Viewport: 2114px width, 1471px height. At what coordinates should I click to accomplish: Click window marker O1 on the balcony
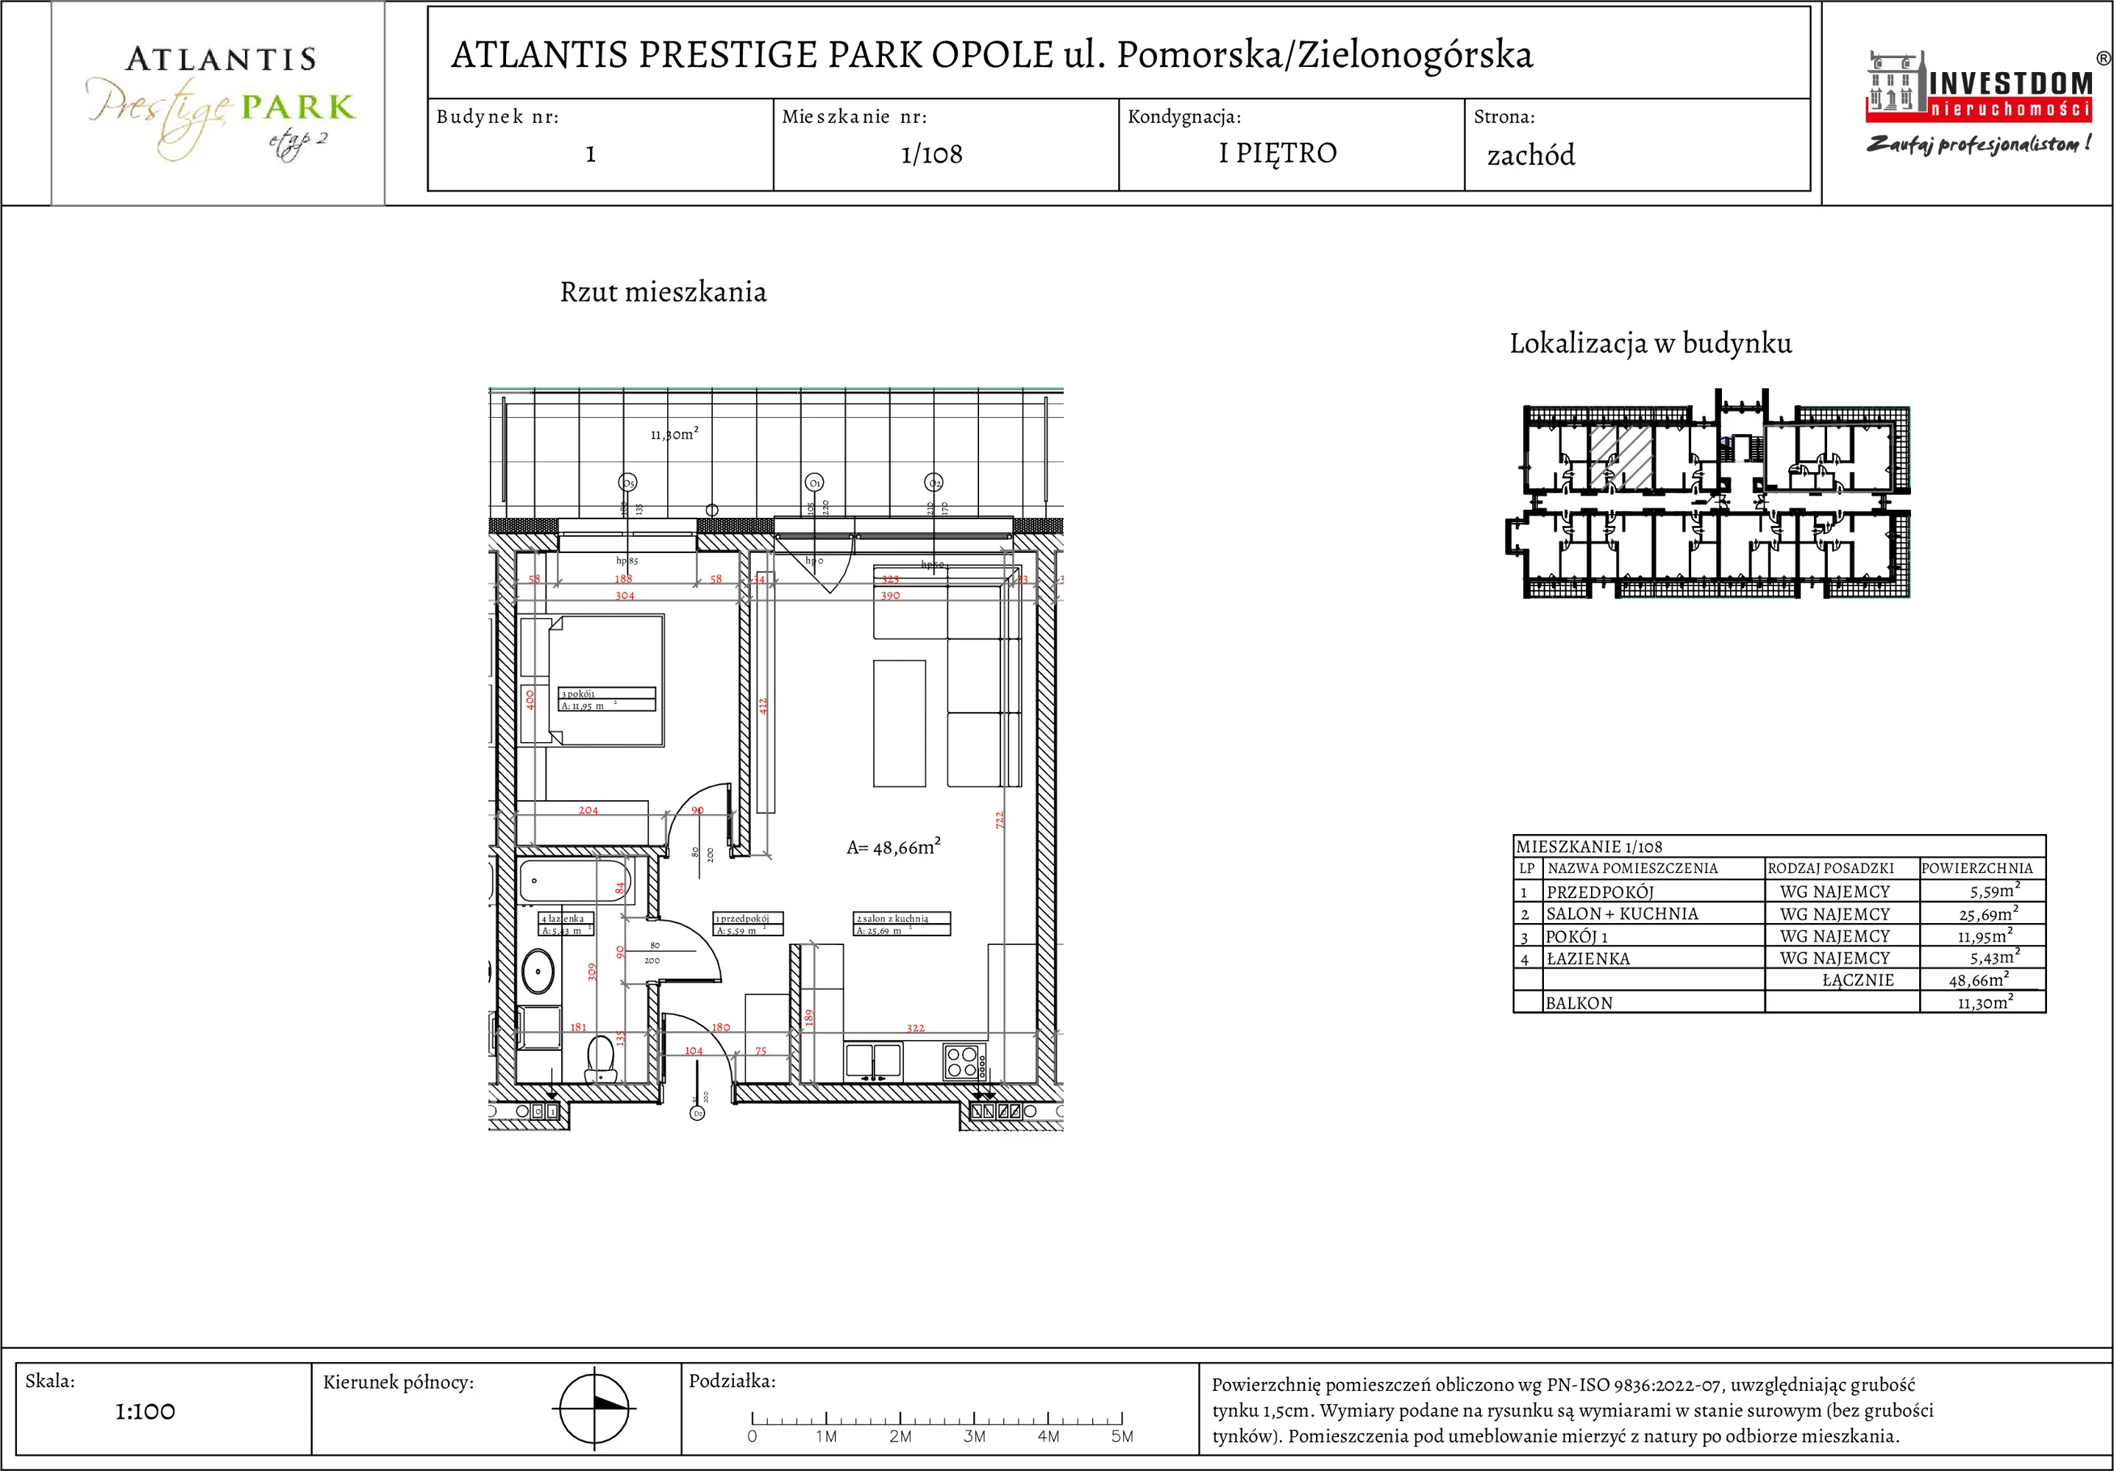click(815, 482)
